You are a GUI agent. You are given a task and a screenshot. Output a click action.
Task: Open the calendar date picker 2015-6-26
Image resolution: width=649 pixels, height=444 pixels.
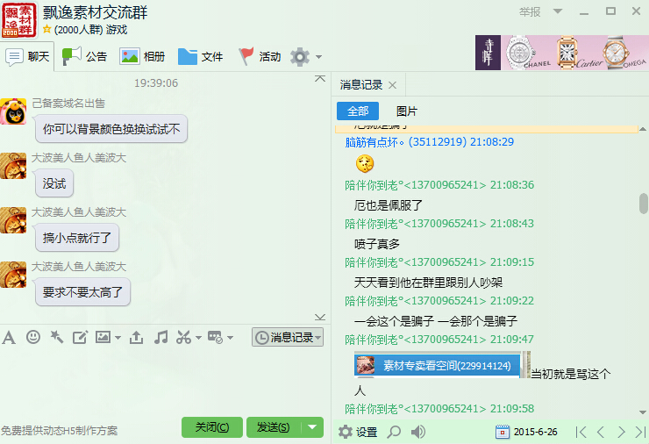(503, 432)
